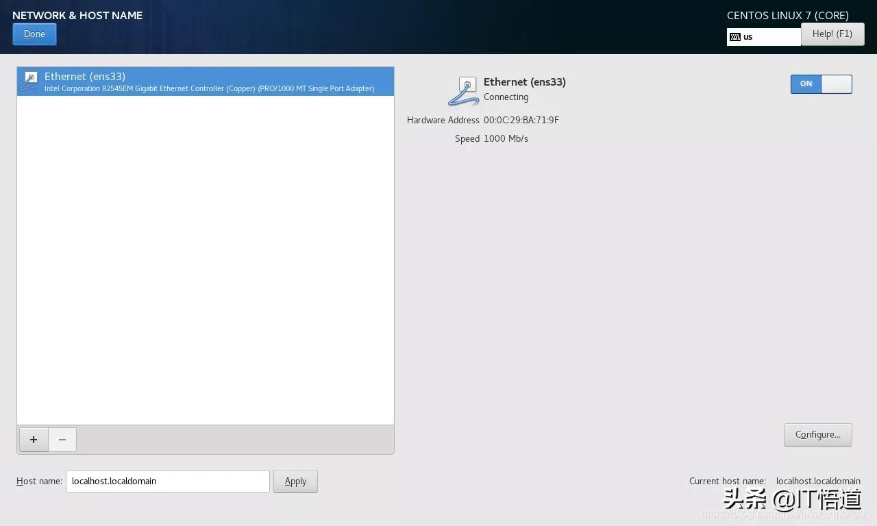Click the large Ethernet connector illustration

[x=463, y=90]
